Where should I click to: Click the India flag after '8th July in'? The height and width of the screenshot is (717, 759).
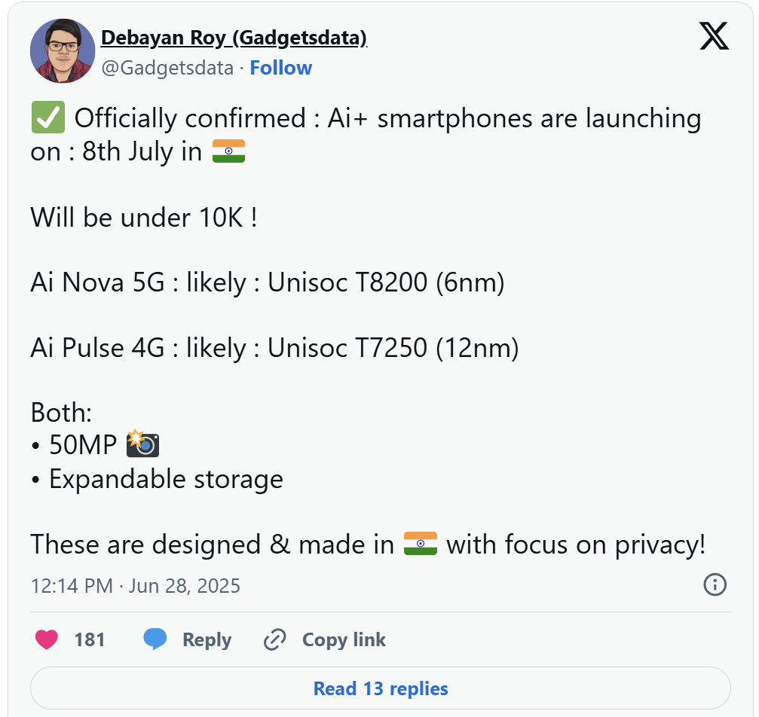(x=229, y=151)
